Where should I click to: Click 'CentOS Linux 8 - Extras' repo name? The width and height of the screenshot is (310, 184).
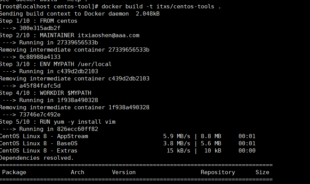coord(38,151)
